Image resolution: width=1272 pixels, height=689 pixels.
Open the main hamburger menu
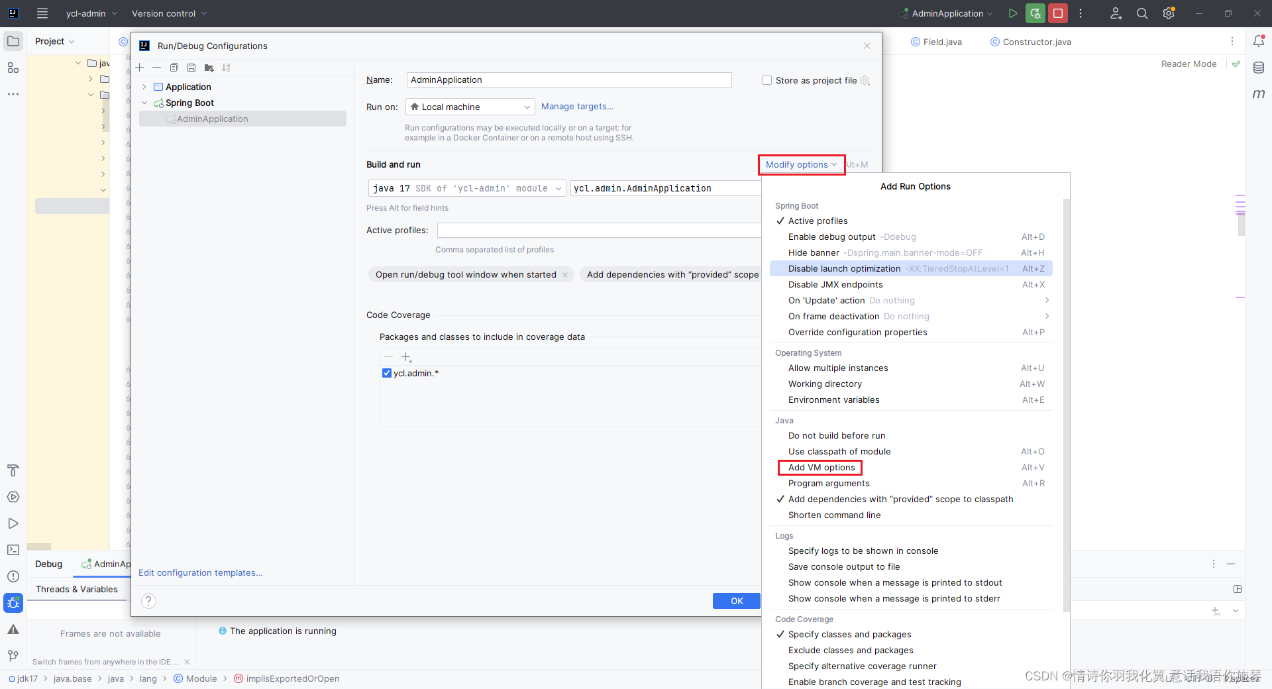pyautogui.click(x=42, y=13)
